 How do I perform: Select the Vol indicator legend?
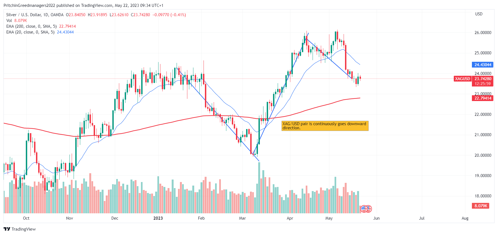(x=9, y=21)
